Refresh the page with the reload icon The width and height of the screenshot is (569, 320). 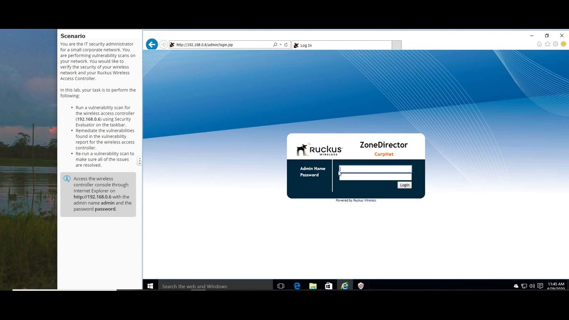pyautogui.click(x=286, y=45)
